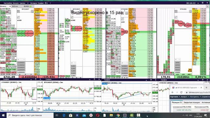
Task: Go forward in the BitMEX browser window
Action: coord(177,92)
